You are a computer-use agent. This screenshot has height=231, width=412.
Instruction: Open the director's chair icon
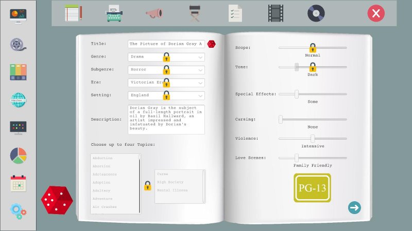coord(195,13)
